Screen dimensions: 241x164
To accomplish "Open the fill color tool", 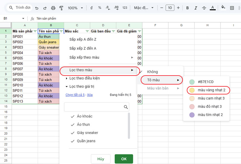I will pyautogui.click(x=223, y=7).
